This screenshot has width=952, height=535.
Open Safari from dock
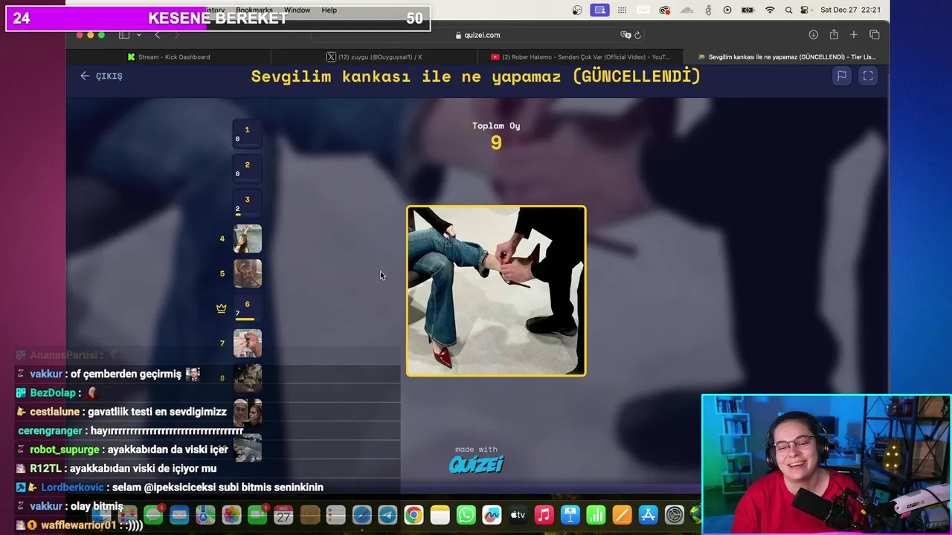[361, 515]
